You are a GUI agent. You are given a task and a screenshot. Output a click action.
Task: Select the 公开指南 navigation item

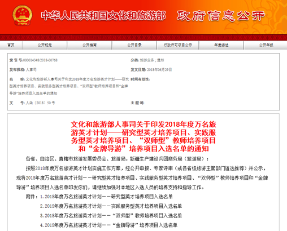(89, 45)
